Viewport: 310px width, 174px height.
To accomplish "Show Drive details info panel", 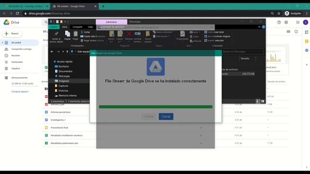I will (296, 31).
